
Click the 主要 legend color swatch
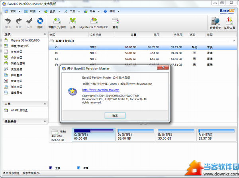[x=51, y=168]
